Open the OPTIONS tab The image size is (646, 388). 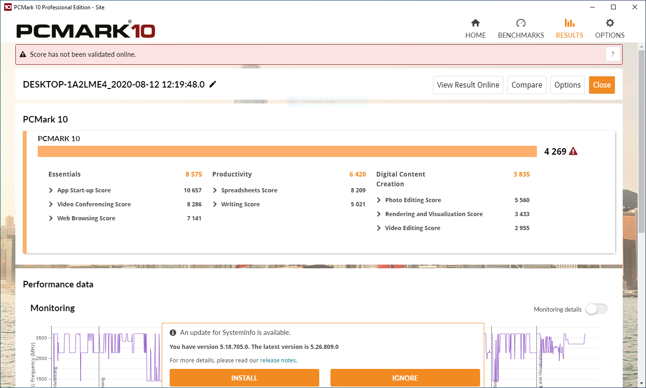610,29
